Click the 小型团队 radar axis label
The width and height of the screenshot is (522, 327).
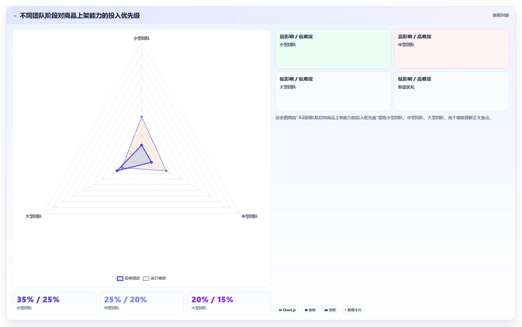142,38
